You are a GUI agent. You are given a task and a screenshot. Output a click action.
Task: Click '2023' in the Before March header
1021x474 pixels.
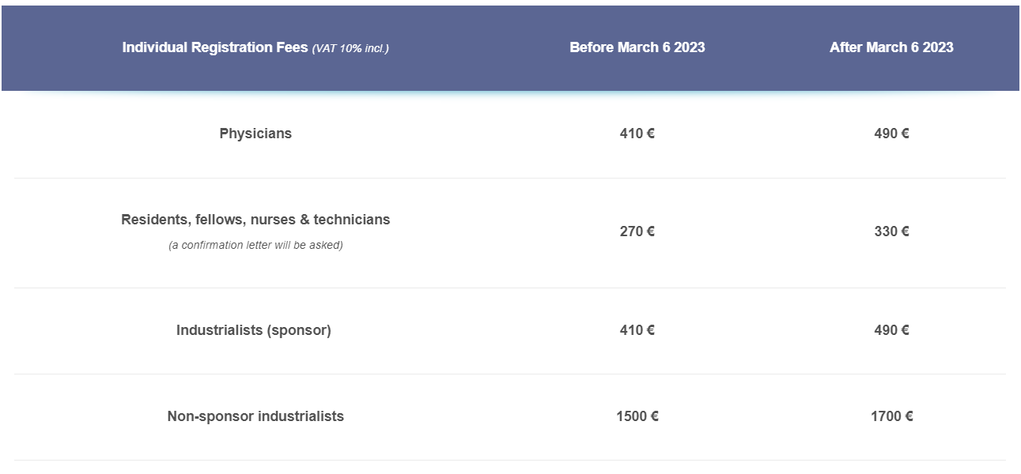point(690,47)
